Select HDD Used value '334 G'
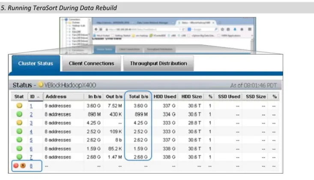The width and height of the screenshot is (314, 180). click(x=169, y=115)
